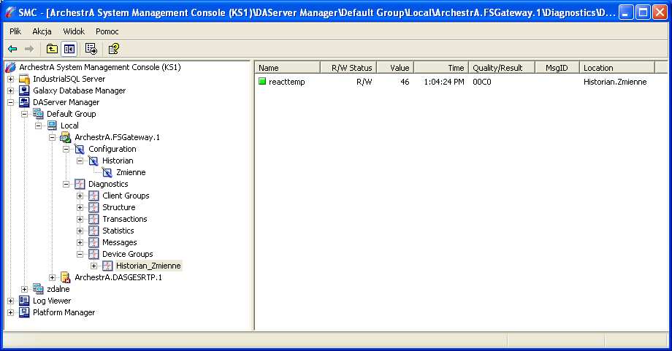Click the Configuration node icon
672x351 pixels.
[80, 149]
